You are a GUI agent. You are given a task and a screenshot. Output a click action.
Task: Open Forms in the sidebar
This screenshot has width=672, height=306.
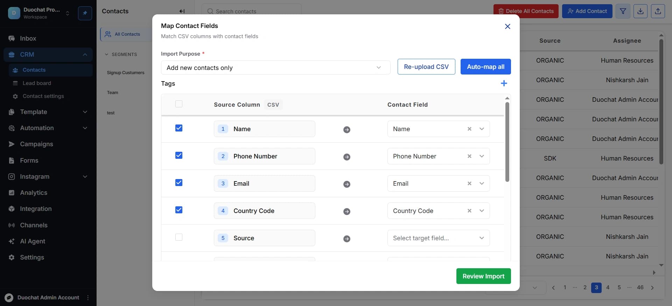point(48,161)
